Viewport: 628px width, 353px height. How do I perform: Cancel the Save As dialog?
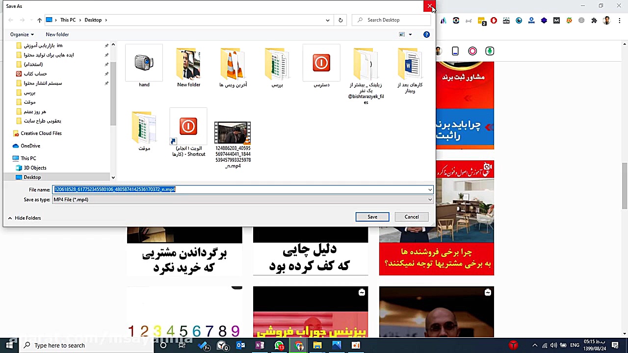(411, 217)
